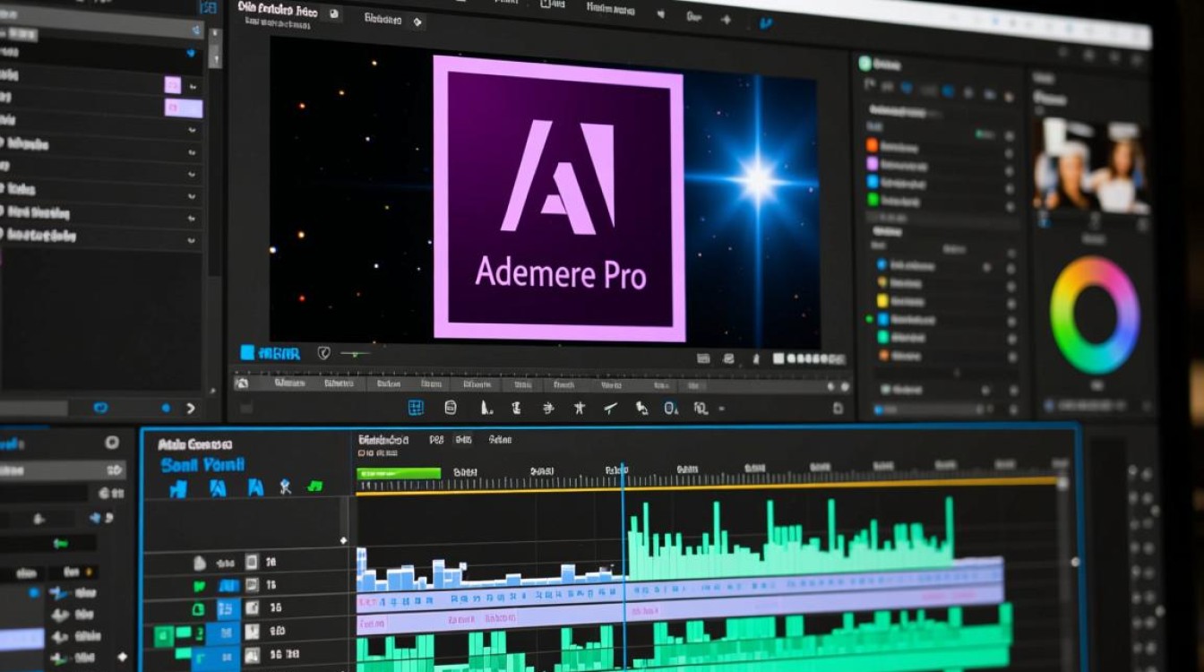
Task: Select the highlighted magnifier tool in the preview toolbar
Action: [x=671, y=409]
